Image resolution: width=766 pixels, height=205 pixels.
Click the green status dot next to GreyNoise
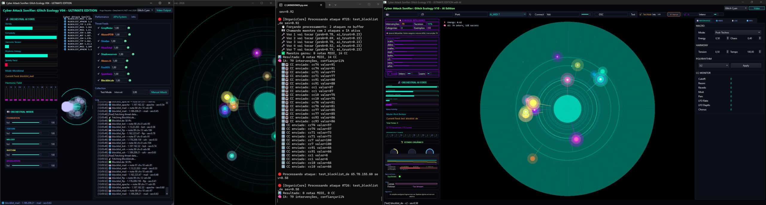(x=129, y=28)
